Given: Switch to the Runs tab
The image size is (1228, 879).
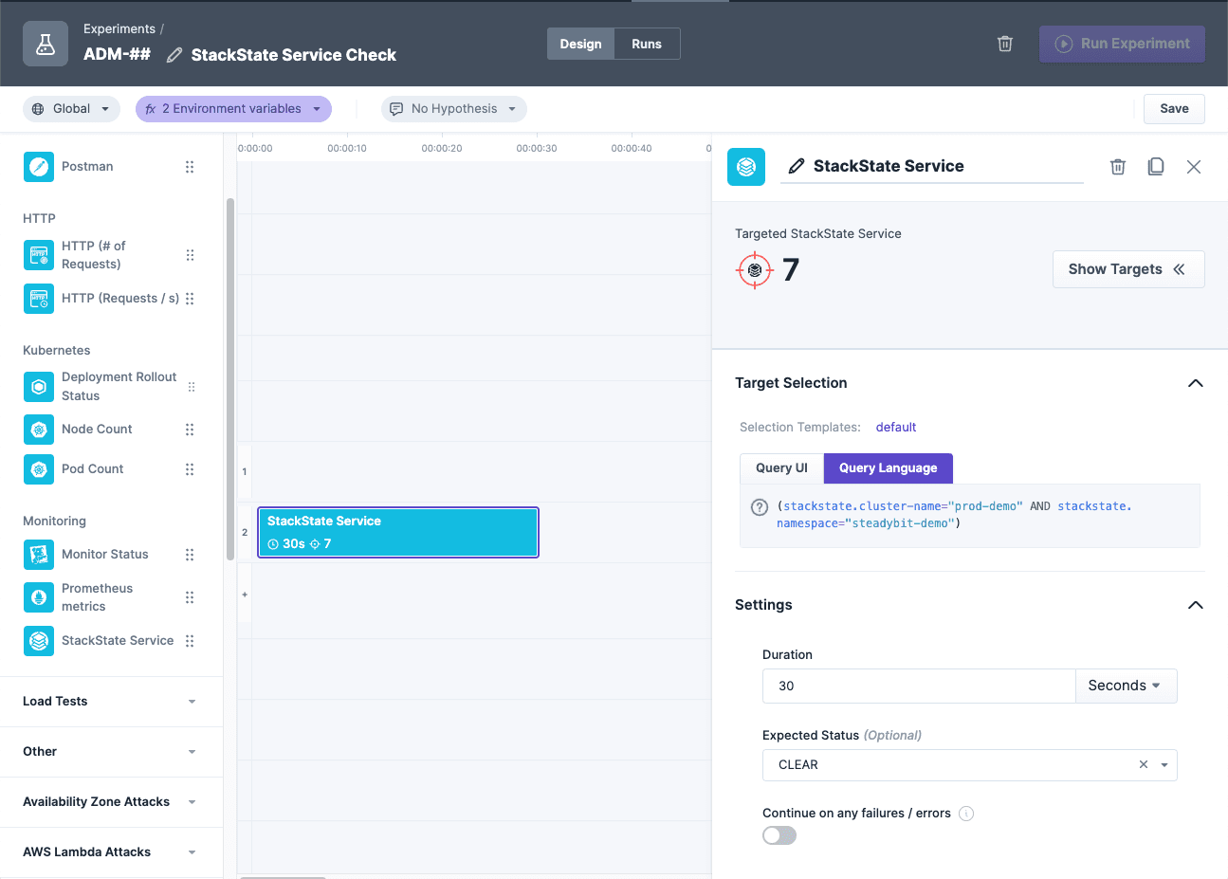Looking at the screenshot, I should click(x=646, y=43).
